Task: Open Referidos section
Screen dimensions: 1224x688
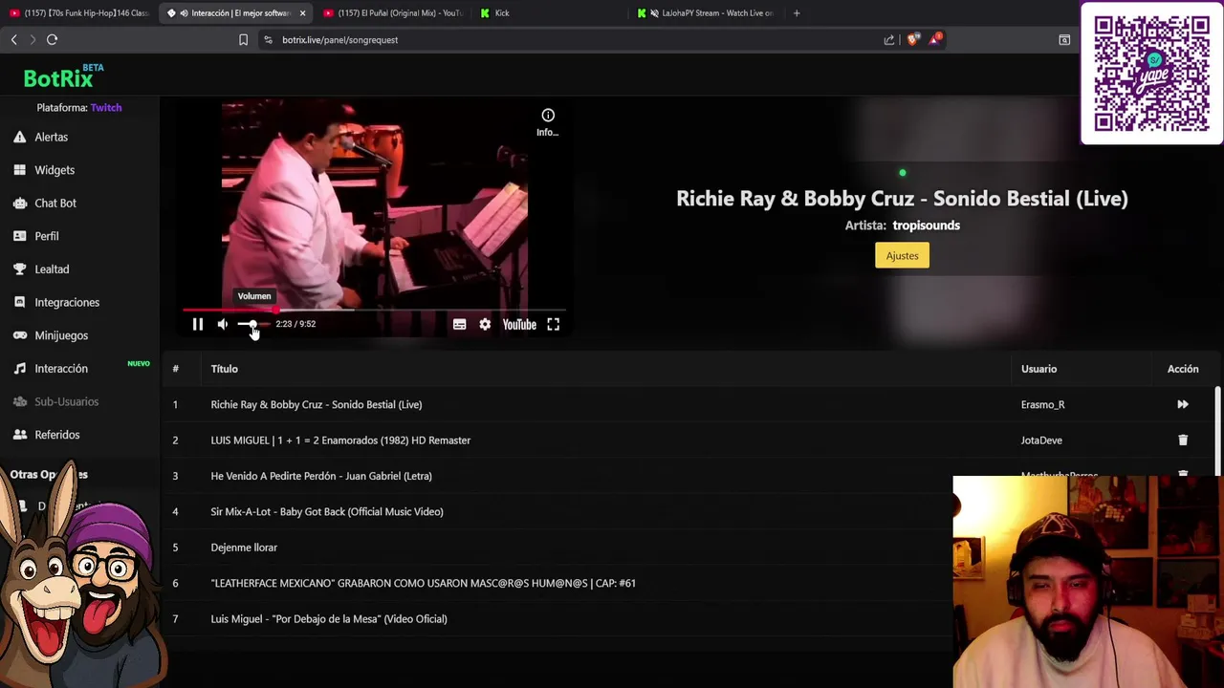Action: [57, 435]
